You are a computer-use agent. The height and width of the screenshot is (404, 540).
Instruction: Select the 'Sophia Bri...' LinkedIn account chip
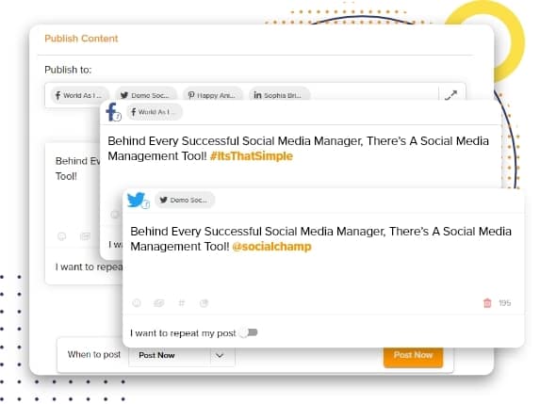click(x=279, y=95)
